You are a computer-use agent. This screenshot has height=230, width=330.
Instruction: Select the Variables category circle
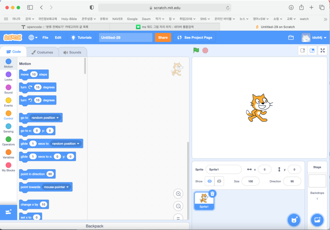(8, 152)
